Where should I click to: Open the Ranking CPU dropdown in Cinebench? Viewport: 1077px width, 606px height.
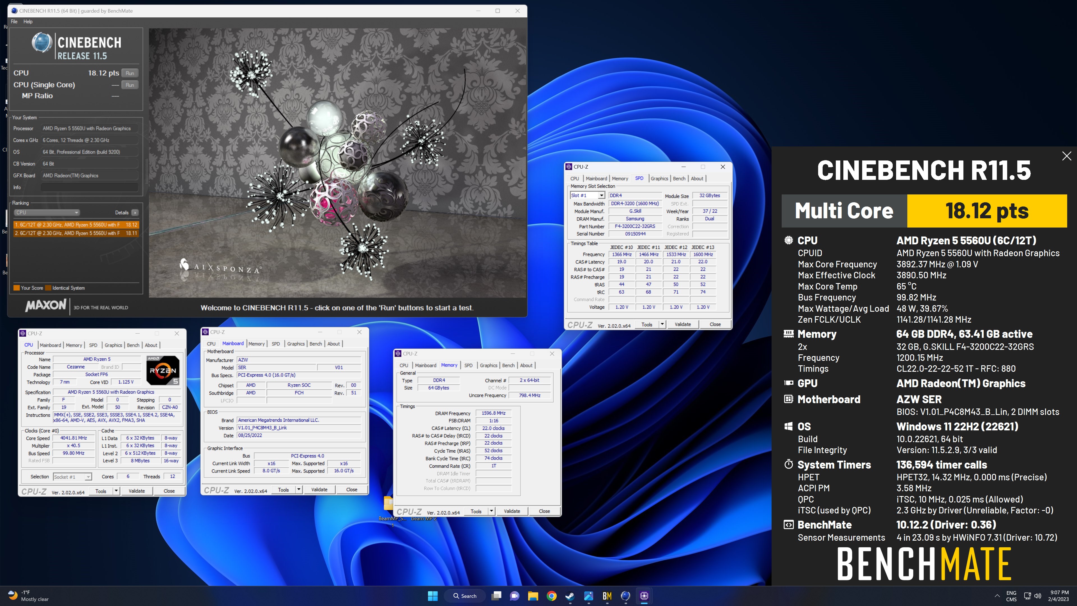click(46, 212)
